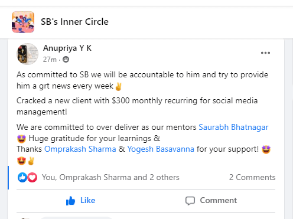The width and height of the screenshot is (293, 219).
Task: Open the SB's Inner Circle group title
Action: 74,22
